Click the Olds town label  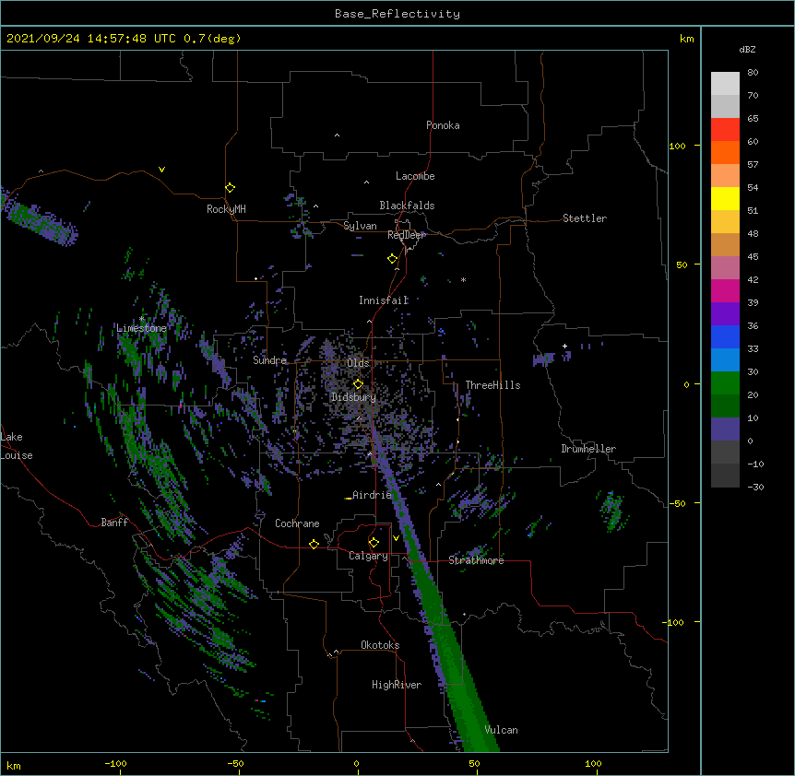click(358, 363)
